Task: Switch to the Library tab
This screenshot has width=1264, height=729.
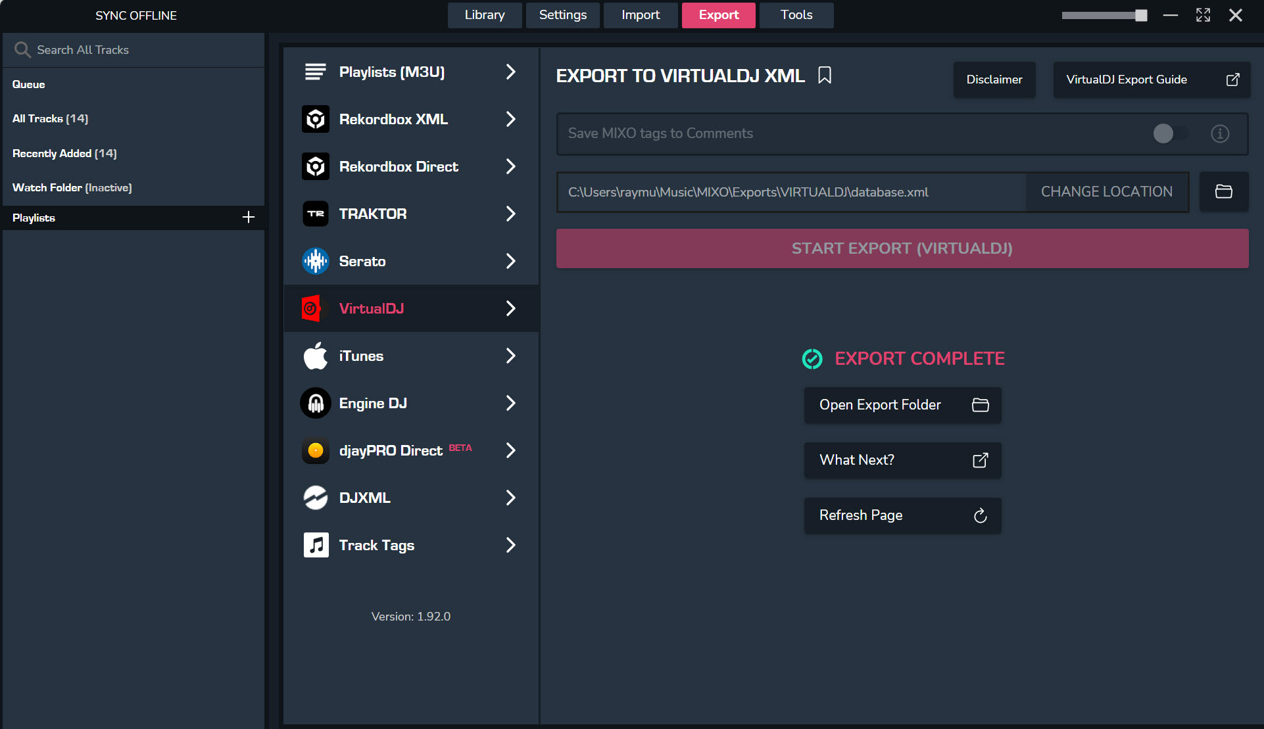Action: [x=485, y=15]
